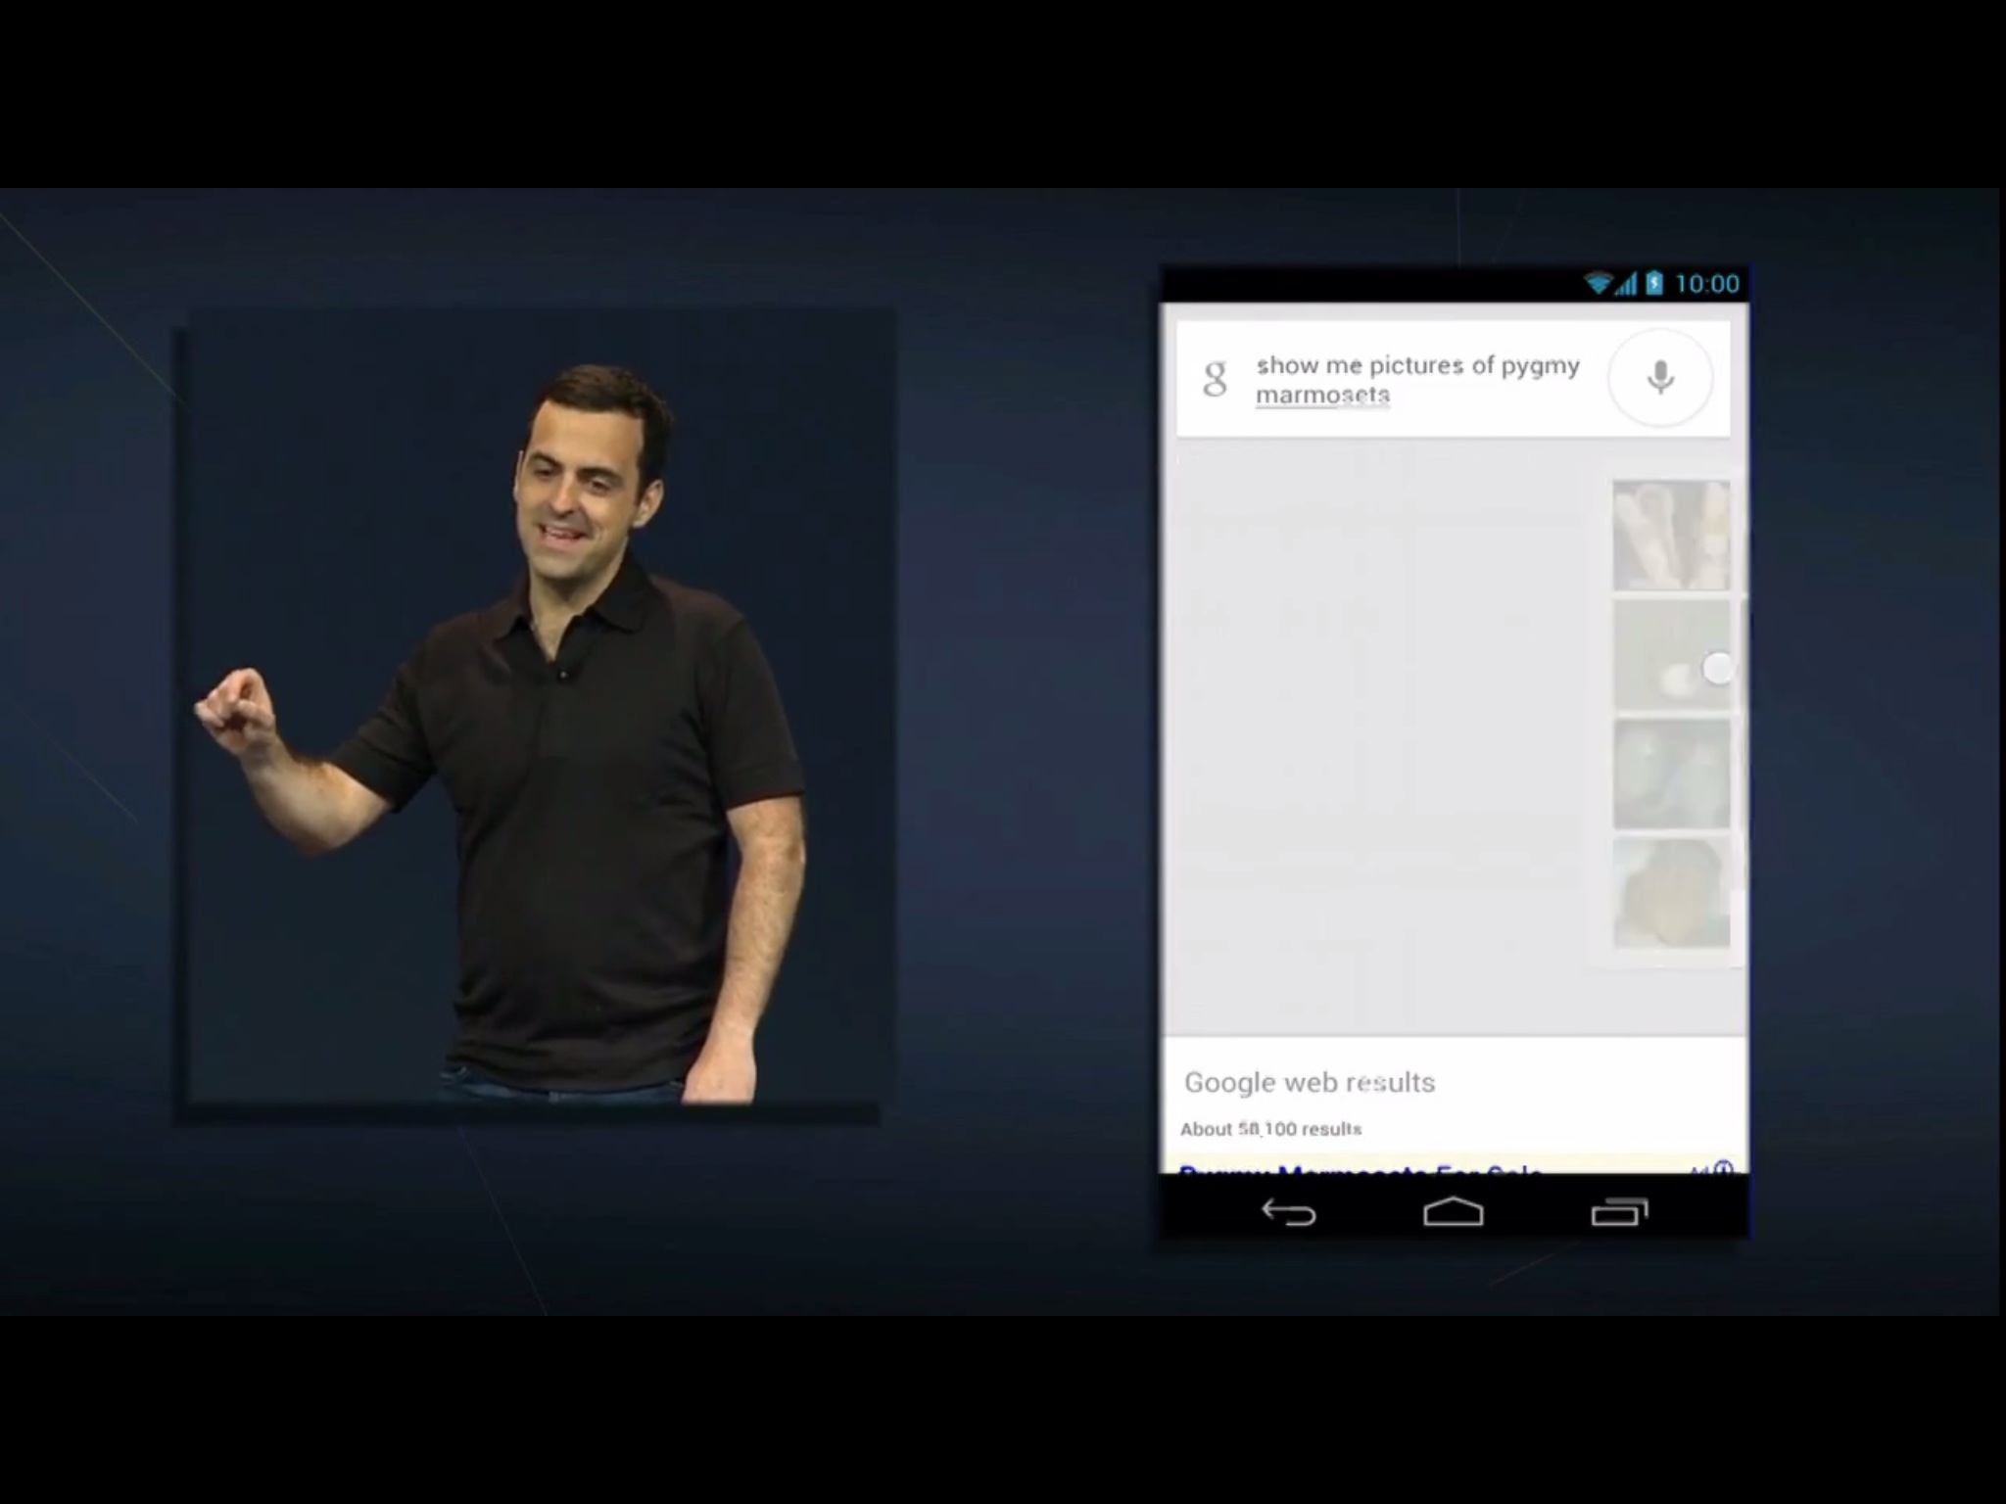Click the cellular signal strength icon

tap(1626, 285)
